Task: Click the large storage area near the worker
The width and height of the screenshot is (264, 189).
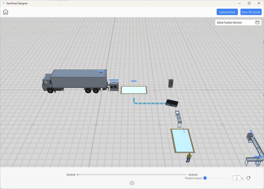Action: coord(183,140)
